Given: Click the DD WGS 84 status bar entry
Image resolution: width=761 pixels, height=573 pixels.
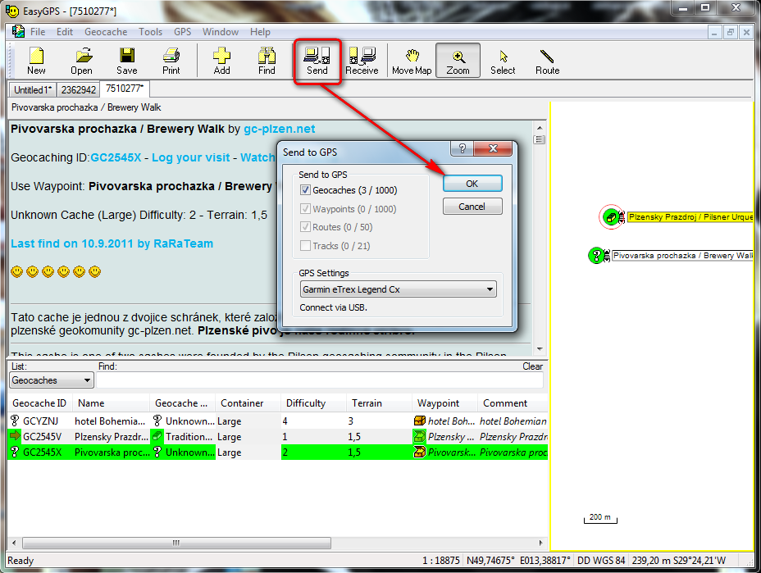Looking at the screenshot, I should coord(601,561).
